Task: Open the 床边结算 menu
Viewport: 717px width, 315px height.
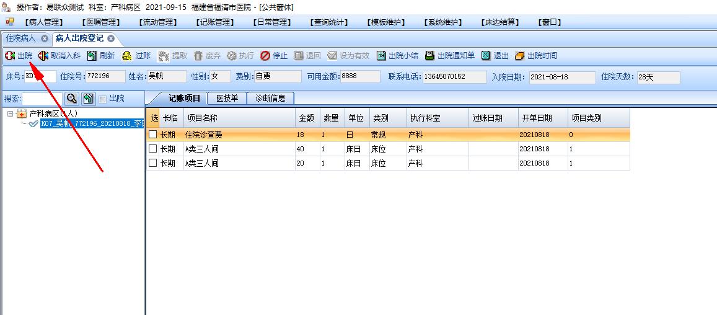Action: [x=500, y=22]
